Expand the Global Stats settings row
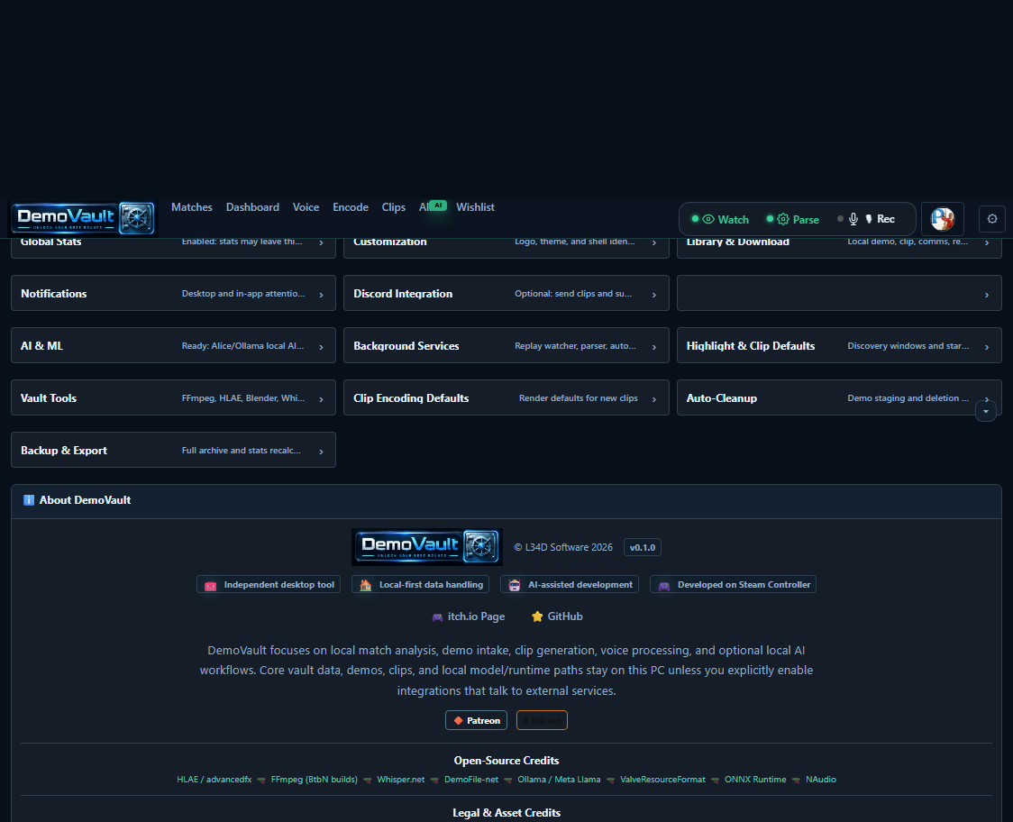Viewport: 1013px width, 822px height. [x=173, y=248]
